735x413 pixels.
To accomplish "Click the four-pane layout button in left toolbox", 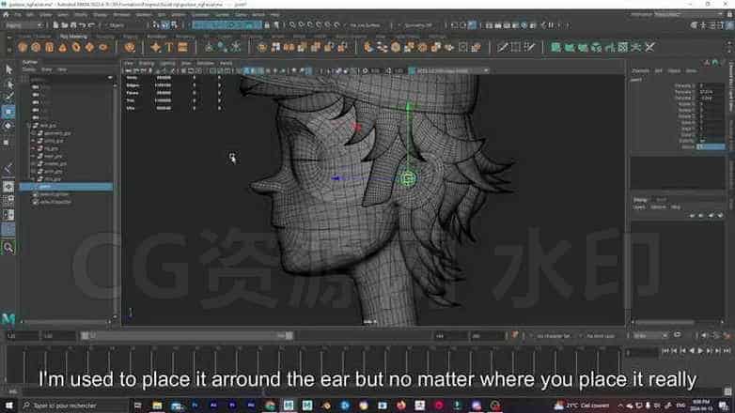I will 8,201.
